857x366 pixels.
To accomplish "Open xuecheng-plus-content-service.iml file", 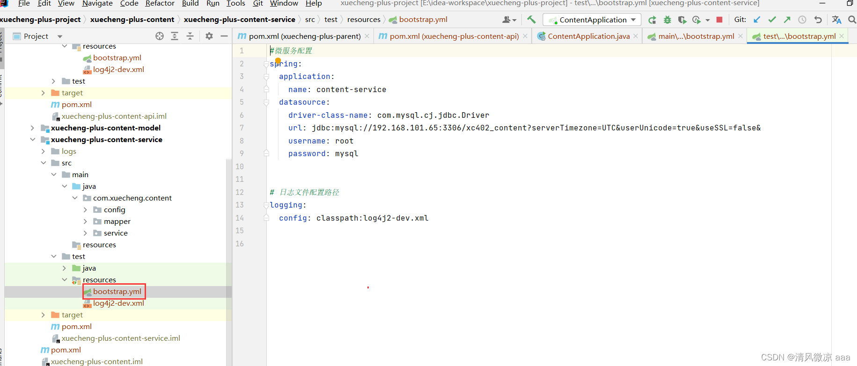I will pos(121,338).
